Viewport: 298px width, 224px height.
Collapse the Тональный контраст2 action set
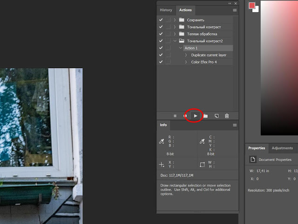tap(175, 41)
